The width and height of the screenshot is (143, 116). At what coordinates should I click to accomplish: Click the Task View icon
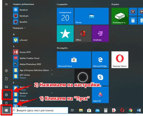pos(72,110)
